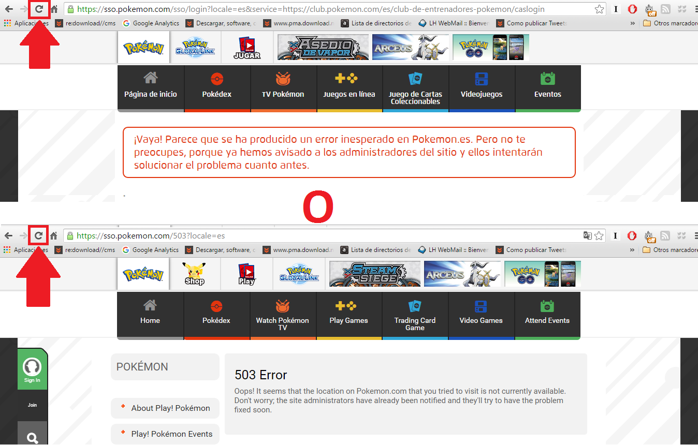This screenshot has width=698, height=445.
Task: Reload the caslogin login page browser window
Action: tap(39, 9)
